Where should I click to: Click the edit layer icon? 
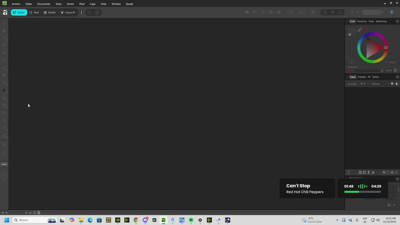(348, 172)
